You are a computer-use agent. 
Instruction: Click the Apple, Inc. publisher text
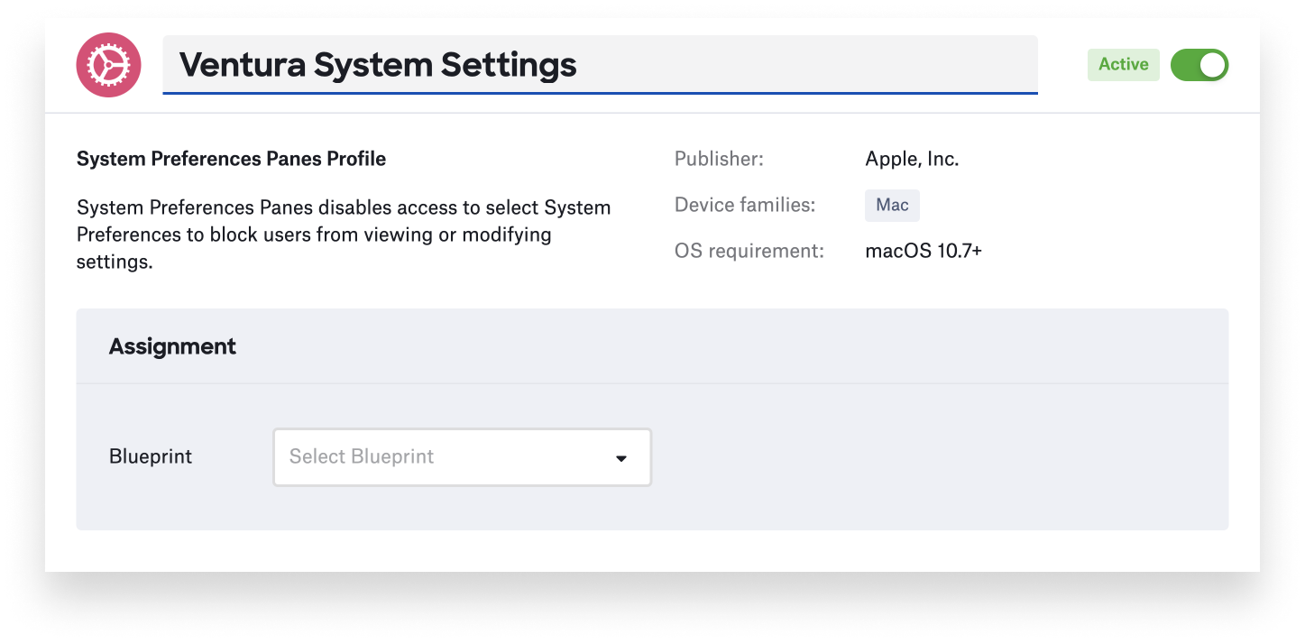(x=912, y=159)
